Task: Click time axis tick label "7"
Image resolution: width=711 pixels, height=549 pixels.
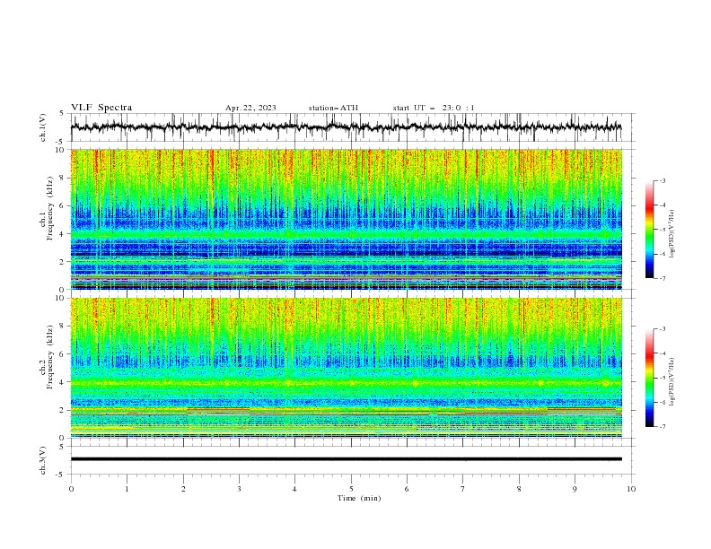Action: click(463, 489)
